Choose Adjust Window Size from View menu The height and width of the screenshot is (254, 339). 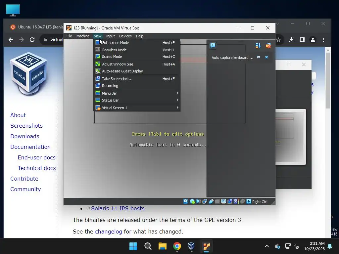point(137,64)
